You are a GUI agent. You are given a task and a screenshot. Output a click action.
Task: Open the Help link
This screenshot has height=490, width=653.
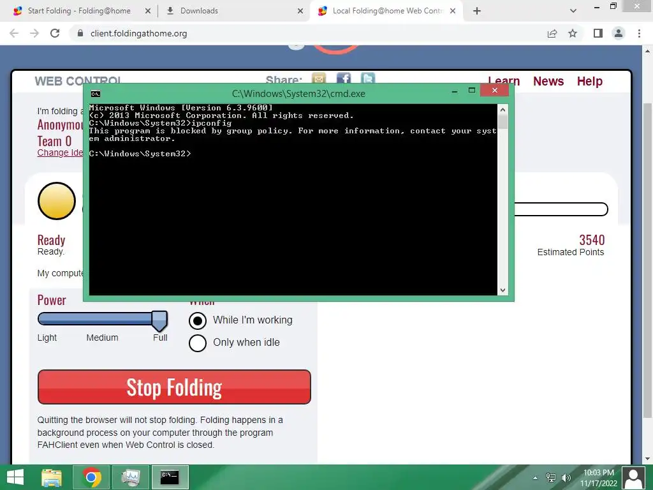590,81
